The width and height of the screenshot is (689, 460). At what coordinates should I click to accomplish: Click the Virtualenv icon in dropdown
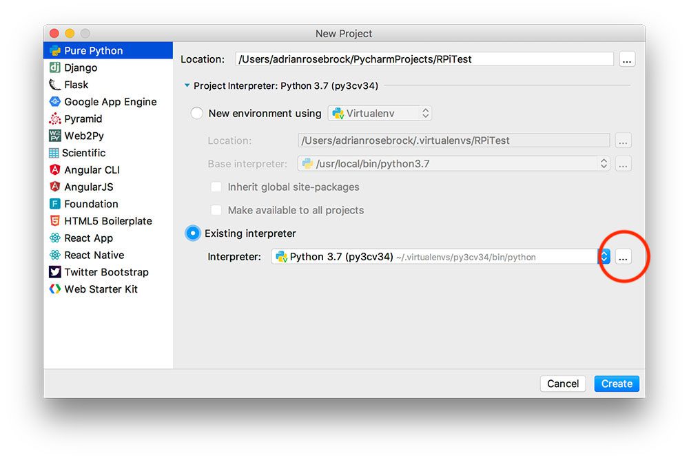tap(338, 114)
